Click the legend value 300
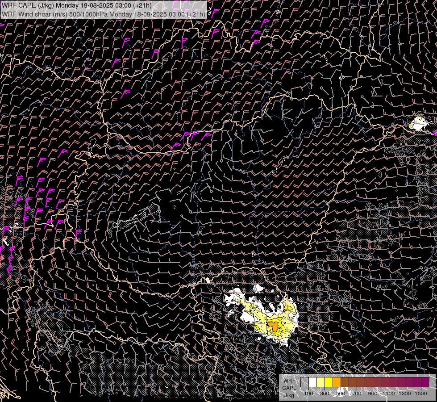 coord(325,394)
